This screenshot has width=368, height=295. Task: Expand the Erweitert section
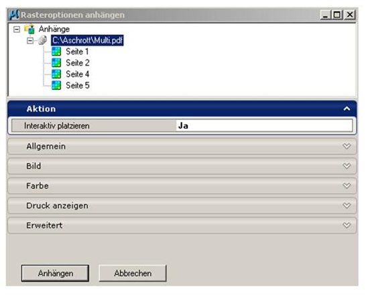(x=182, y=225)
